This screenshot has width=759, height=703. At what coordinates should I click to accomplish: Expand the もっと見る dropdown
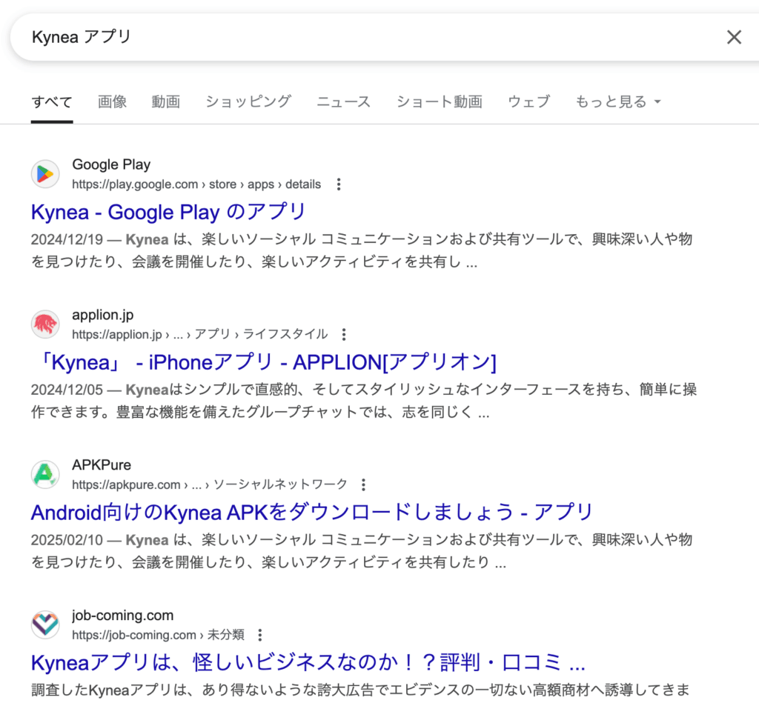(617, 101)
